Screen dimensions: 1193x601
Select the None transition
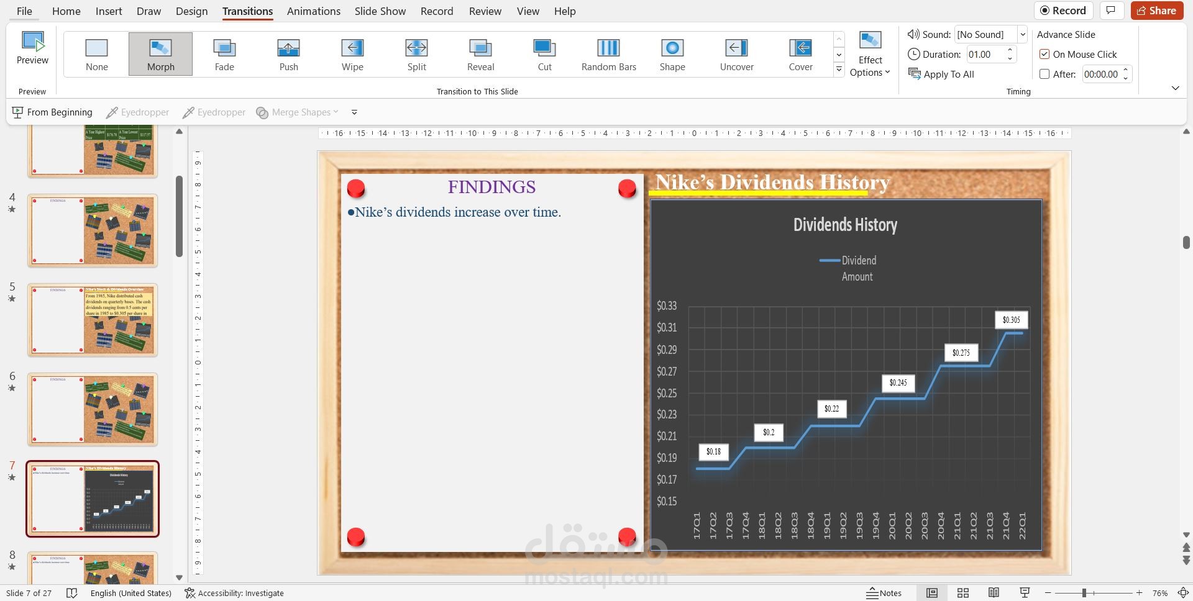coord(96,55)
